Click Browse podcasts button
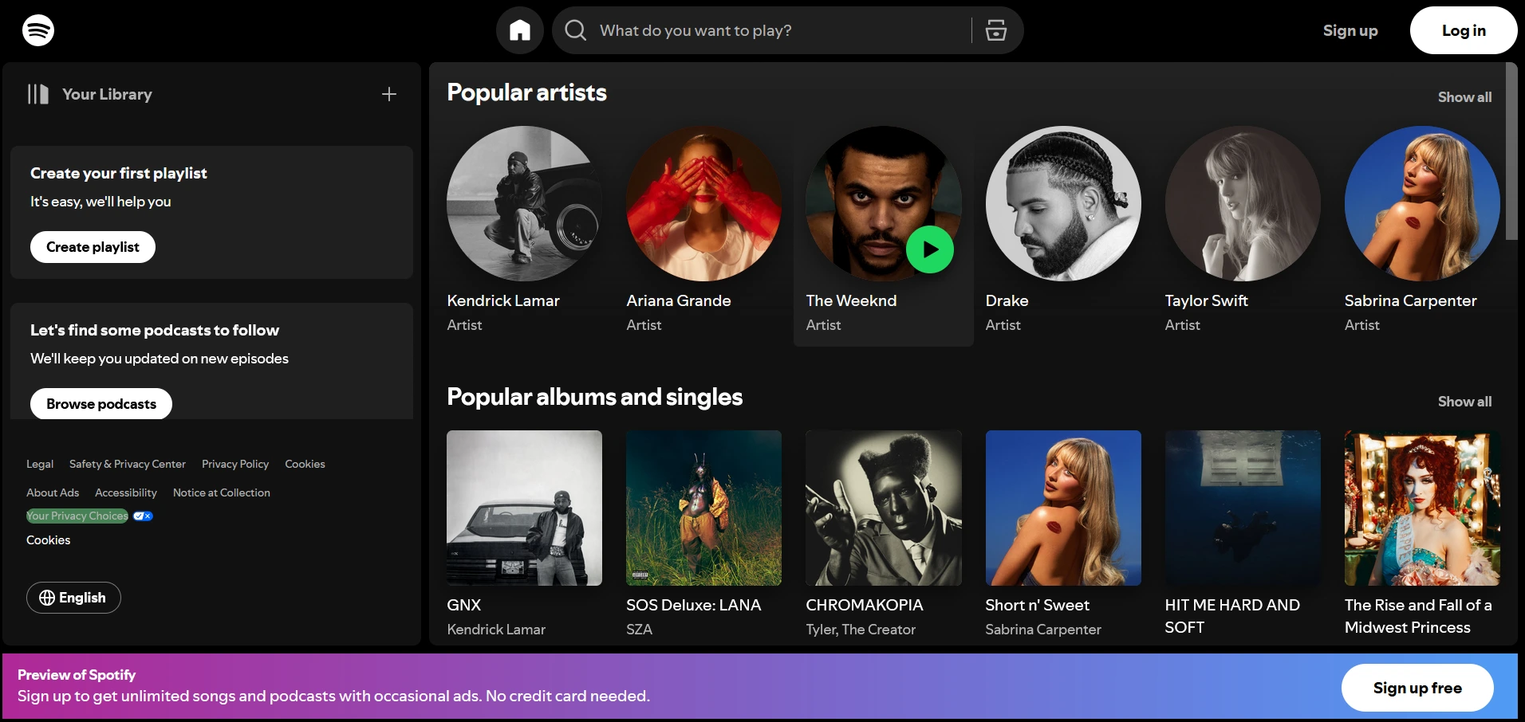The width and height of the screenshot is (1525, 722). (x=101, y=404)
